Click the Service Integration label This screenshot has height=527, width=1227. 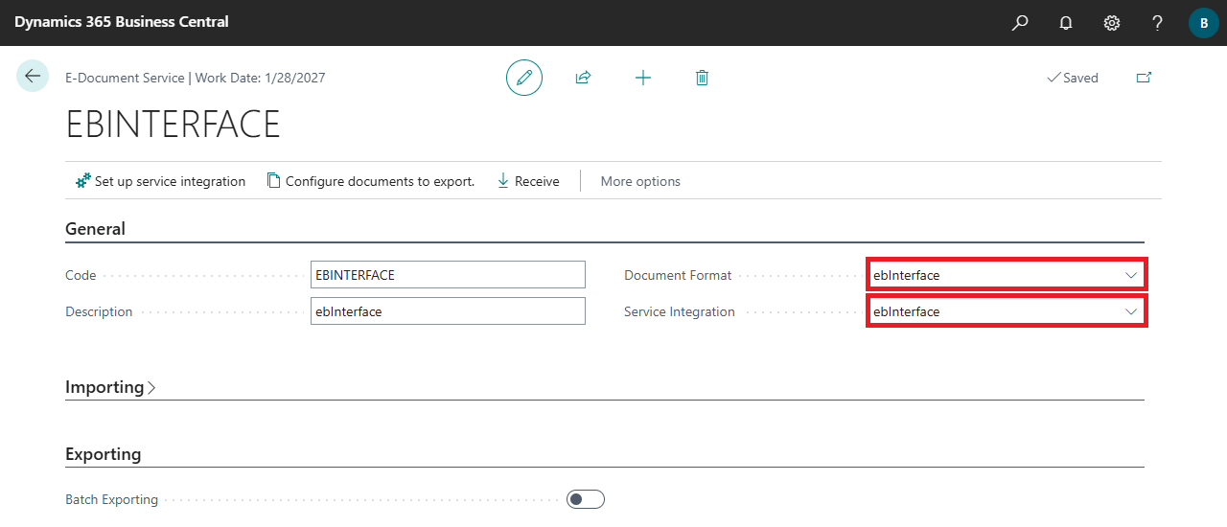pyautogui.click(x=680, y=311)
